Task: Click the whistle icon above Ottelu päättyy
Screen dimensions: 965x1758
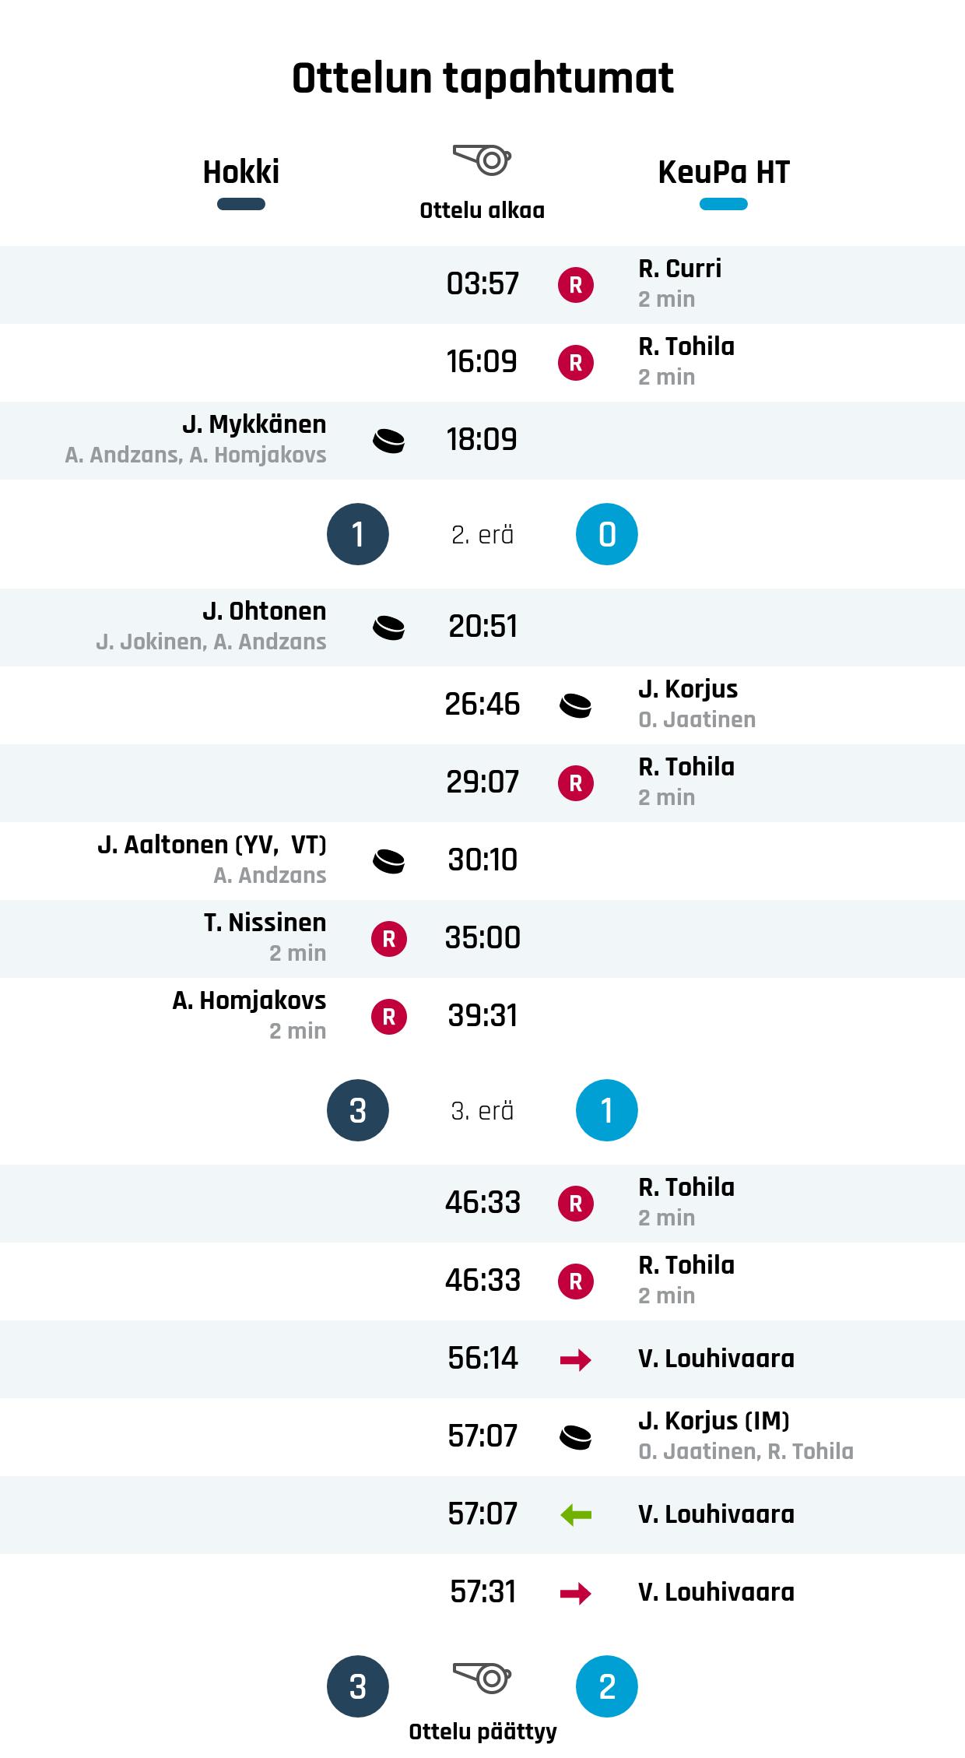Action: [482, 1675]
